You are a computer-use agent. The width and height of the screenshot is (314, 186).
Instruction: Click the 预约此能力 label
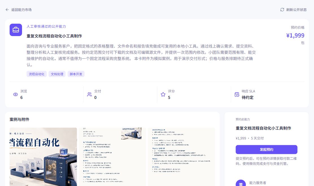click(x=243, y=119)
